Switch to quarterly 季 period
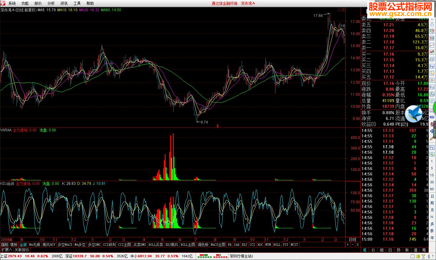 pos(432,230)
